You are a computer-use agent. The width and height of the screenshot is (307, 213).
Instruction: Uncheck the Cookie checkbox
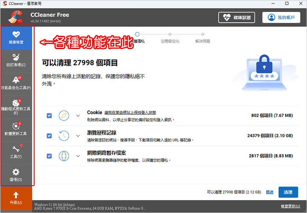tap(49, 116)
